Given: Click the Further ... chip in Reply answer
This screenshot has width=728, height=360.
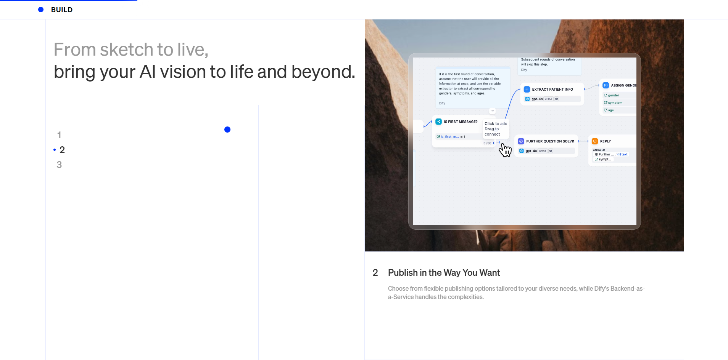Looking at the screenshot, I should (x=604, y=154).
